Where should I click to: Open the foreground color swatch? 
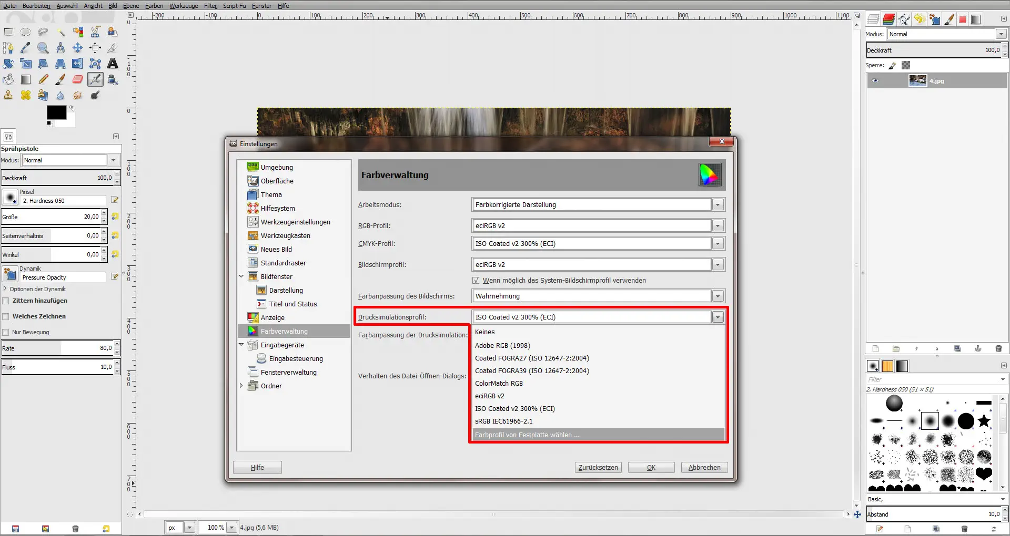(x=56, y=112)
